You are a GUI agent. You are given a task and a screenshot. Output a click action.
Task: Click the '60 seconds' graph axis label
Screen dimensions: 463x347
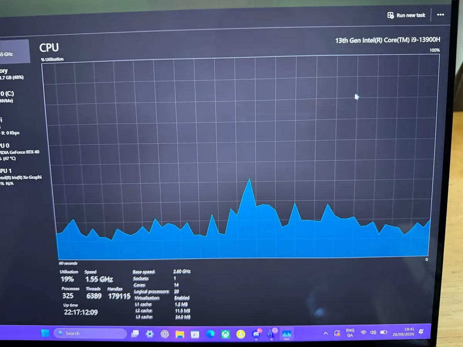[68, 263]
